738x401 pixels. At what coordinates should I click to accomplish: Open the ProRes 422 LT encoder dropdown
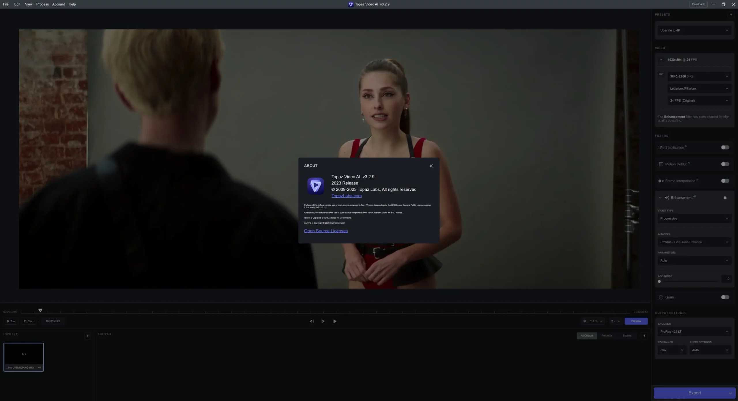(x=694, y=332)
